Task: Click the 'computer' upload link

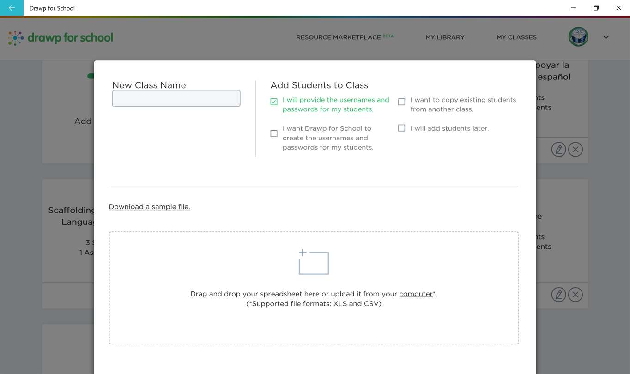Action: pyautogui.click(x=416, y=294)
